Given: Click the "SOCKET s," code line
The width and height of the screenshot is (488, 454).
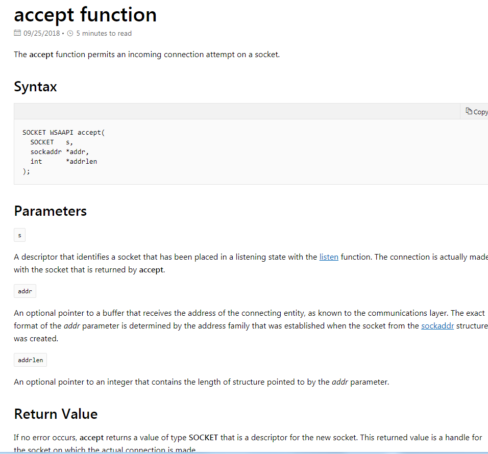Looking at the screenshot, I should [52, 142].
